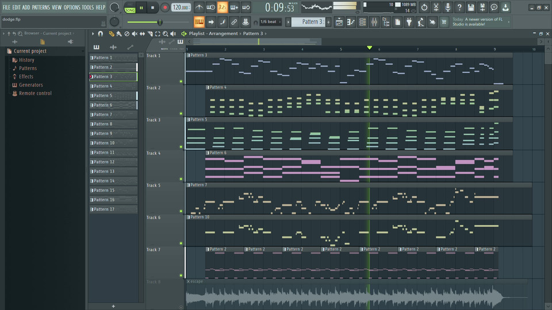Select the magnet snap icon in playlist
This screenshot has height=310, width=552.
[101, 34]
